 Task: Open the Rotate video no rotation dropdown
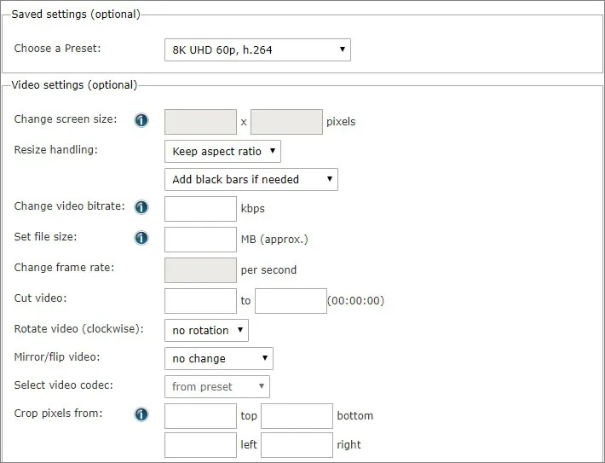pyautogui.click(x=206, y=330)
